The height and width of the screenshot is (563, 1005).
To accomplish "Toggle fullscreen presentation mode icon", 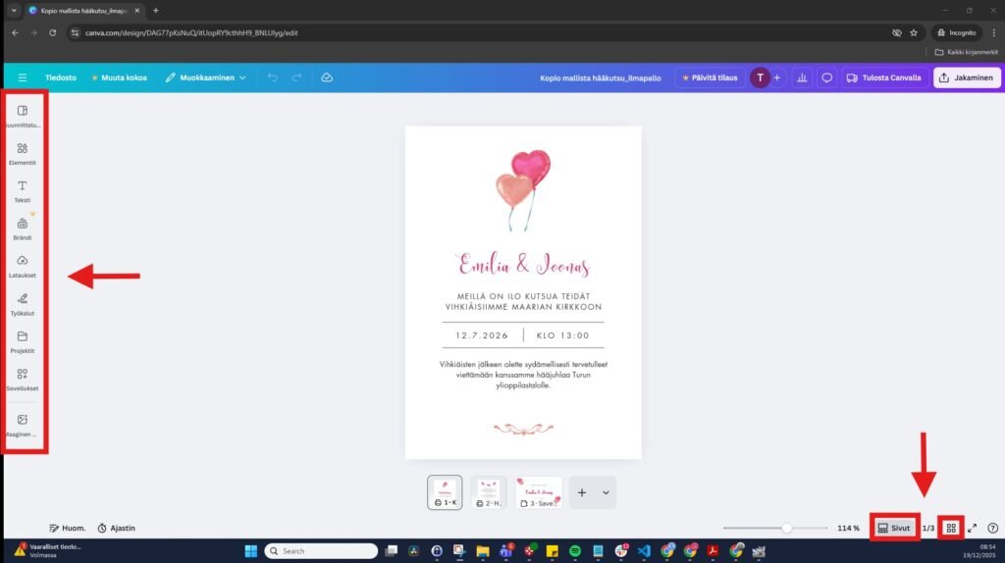I will 973,528.
